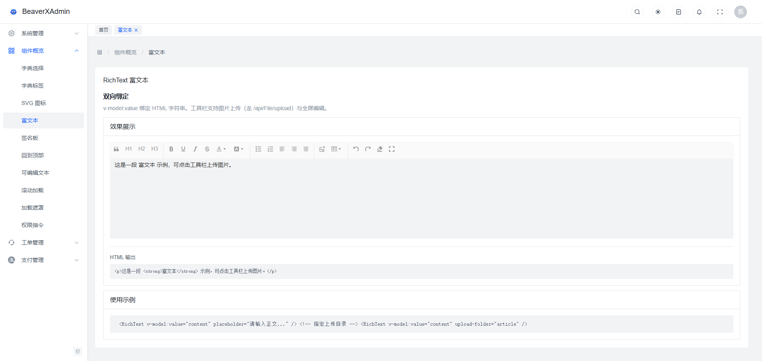Open the background highlight color picker
The image size is (762, 361).
(x=239, y=149)
